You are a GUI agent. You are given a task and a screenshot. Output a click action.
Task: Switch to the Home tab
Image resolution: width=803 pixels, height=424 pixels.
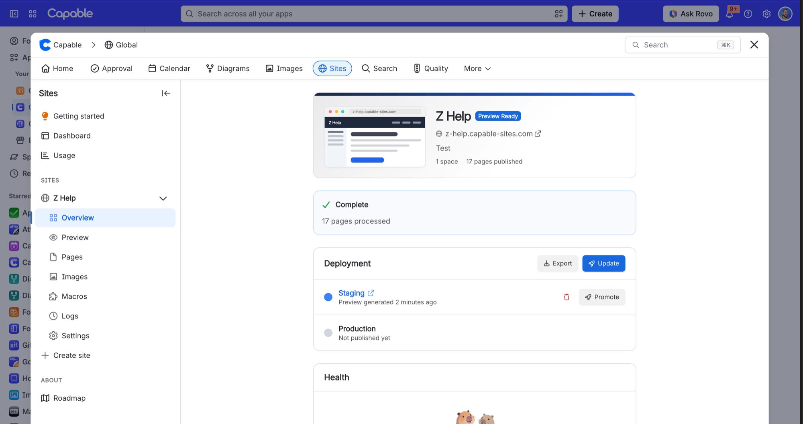[x=57, y=69]
